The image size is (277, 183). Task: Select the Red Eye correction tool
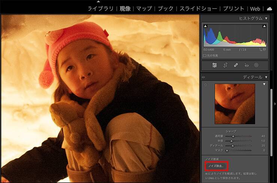pyautogui.click(x=246, y=65)
